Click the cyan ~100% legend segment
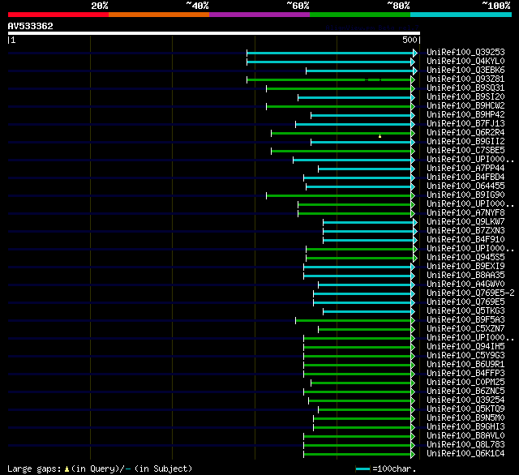This screenshot has height=475, width=519. pyautogui.click(x=461, y=15)
